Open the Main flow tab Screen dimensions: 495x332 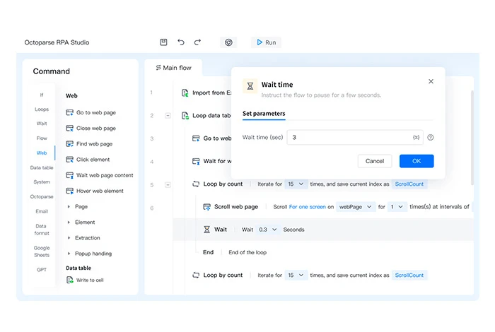click(174, 68)
